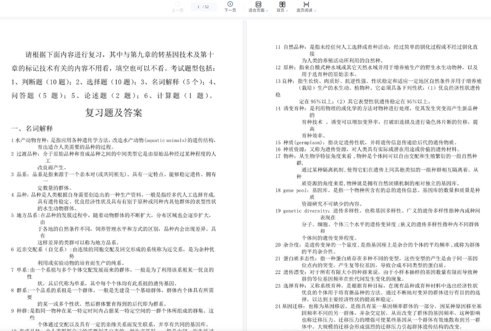This screenshot has height=331, width=491.
Task: Click the double-page (双页) layout icon
Action: coord(282,4)
